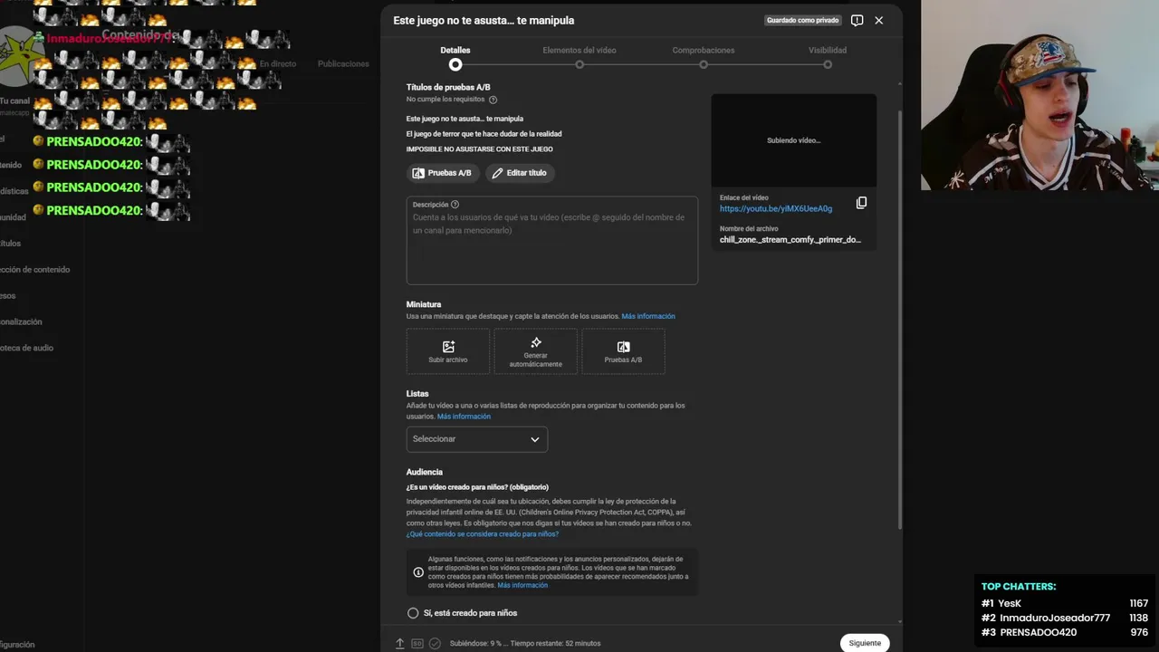Select Sí, está creado para niños radio
Viewport: 1159px width, 652px height.
413,613
